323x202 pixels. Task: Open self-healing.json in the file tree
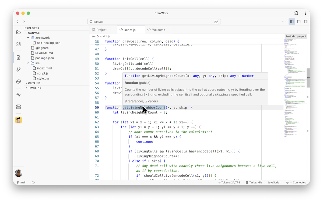(49, 43)
